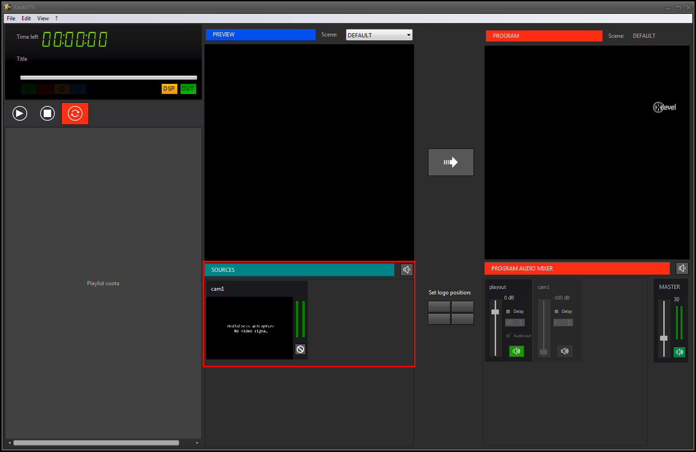Stop playback with the stop button

coord(47,113)
